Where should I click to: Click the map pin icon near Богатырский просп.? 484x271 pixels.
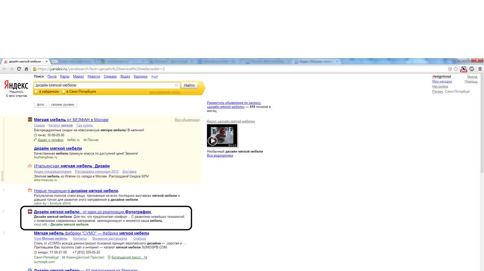click(109, 258)
